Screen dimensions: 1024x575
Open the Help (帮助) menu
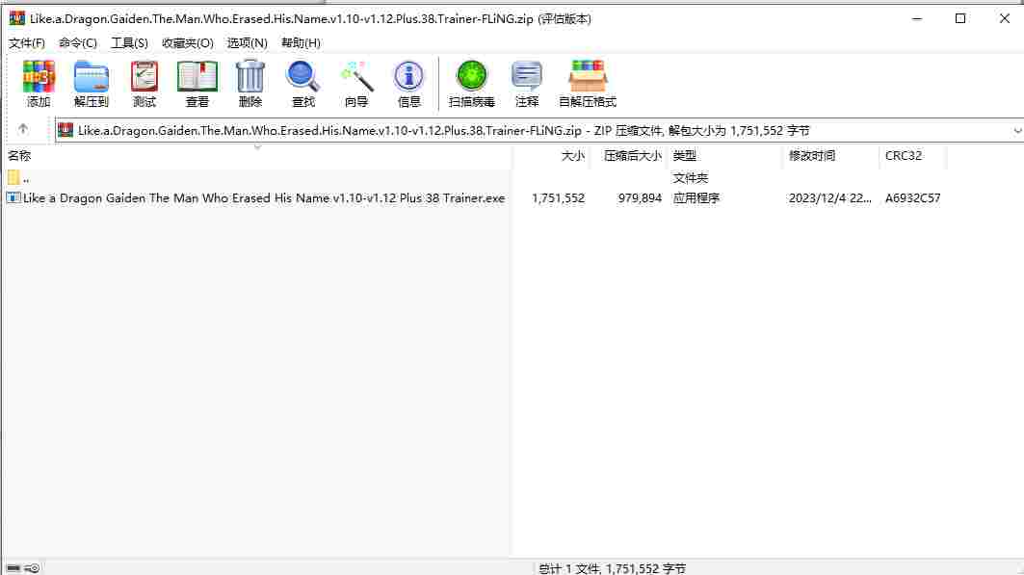pos(301,43)
